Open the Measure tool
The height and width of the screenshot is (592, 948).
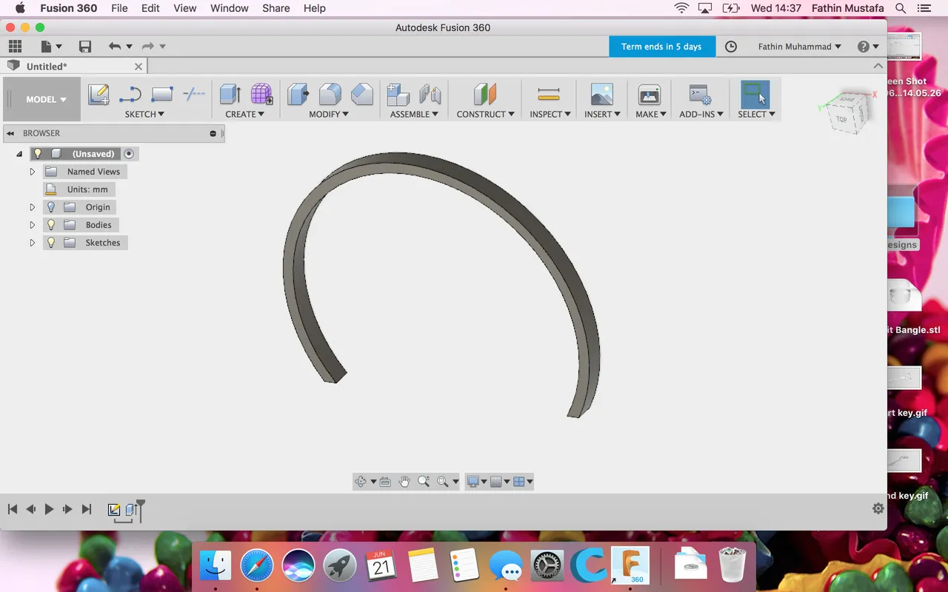coord(549,94)
